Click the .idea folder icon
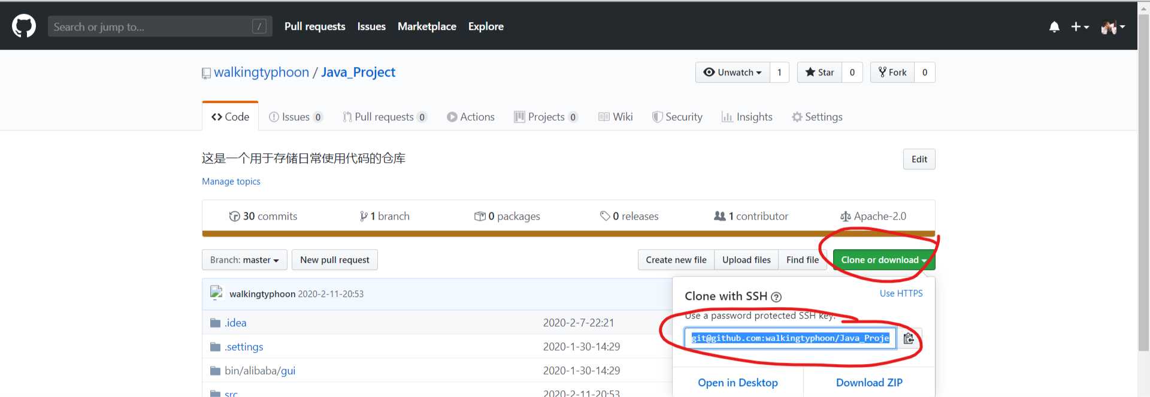 pos(216,323)
